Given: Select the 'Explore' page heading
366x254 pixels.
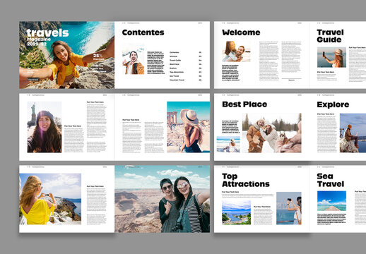Looking at the screenshot, I should 333,104.
